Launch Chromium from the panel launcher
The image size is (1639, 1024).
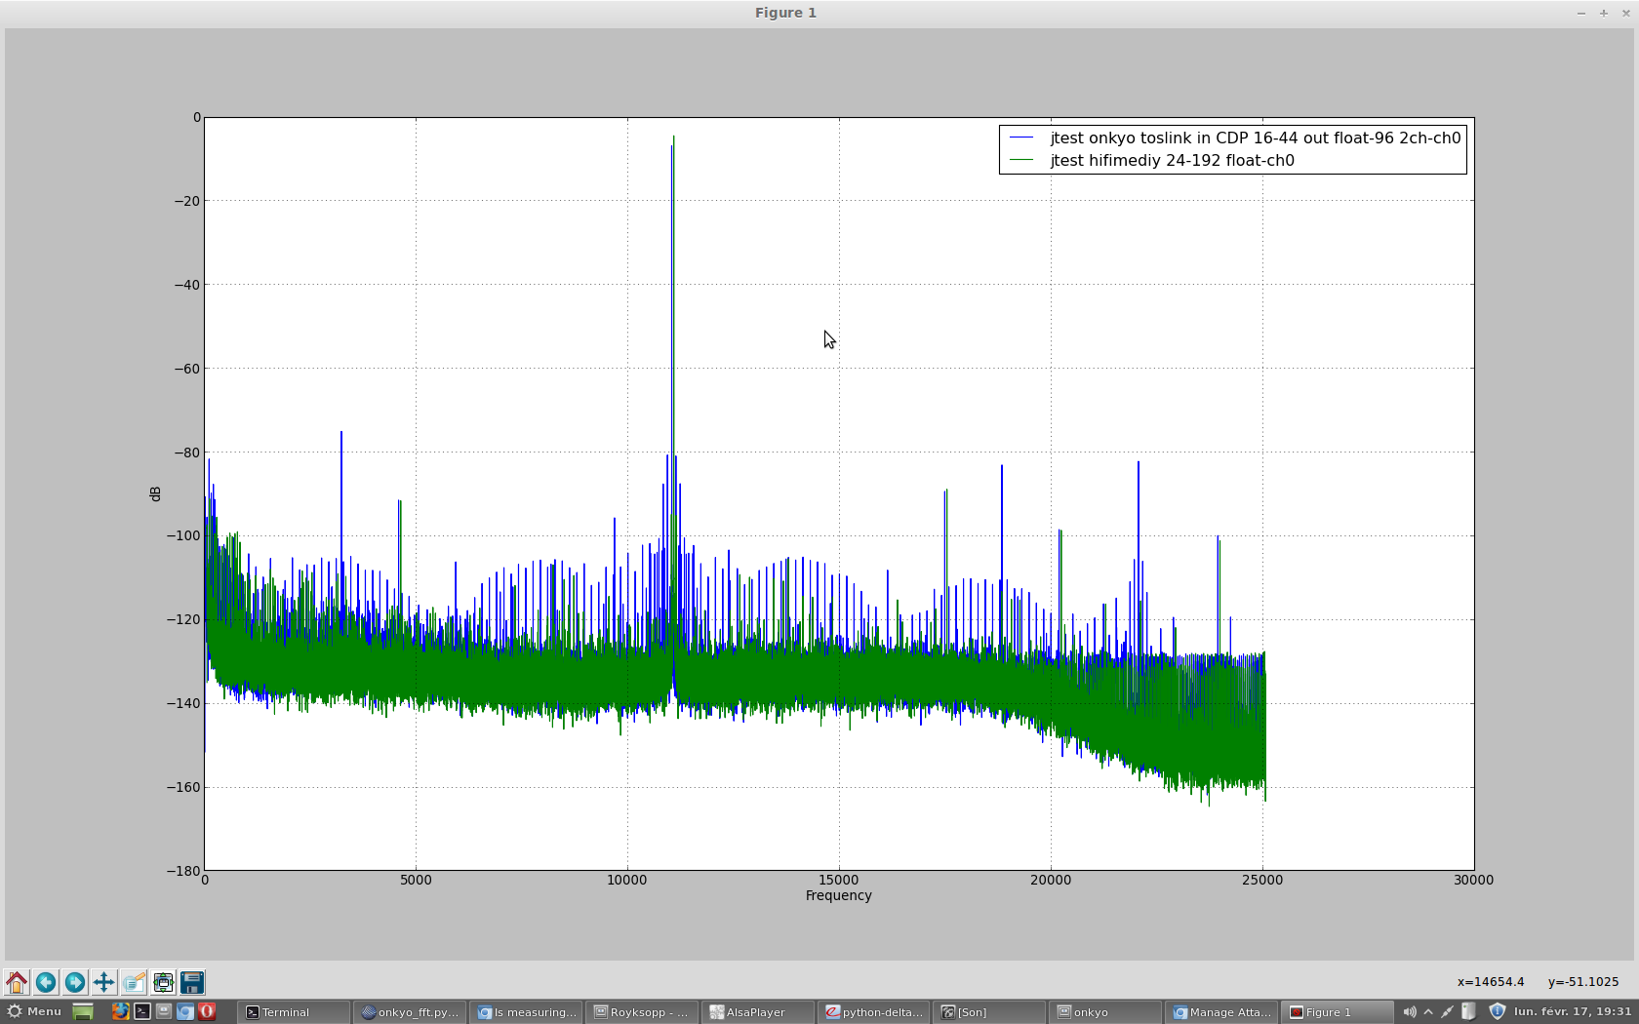tap(184, 1012)
